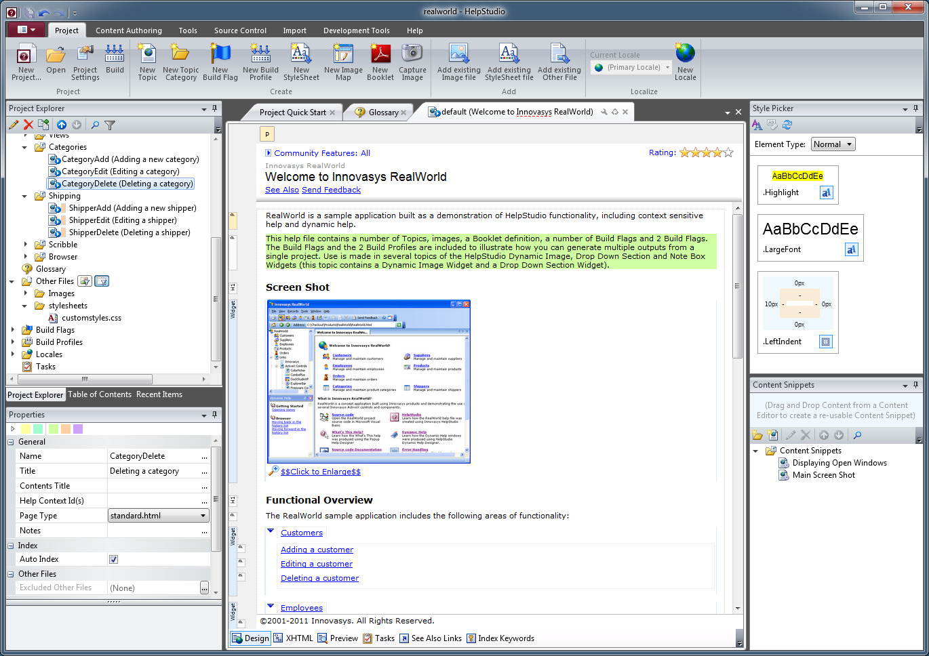This screenshot has height=656, width=929.
Task: Add existing StyleSheet file
Action: [x=509, y=62]
